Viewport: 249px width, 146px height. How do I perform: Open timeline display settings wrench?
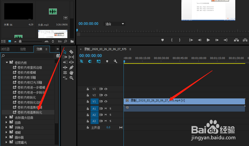coord(116,61)
